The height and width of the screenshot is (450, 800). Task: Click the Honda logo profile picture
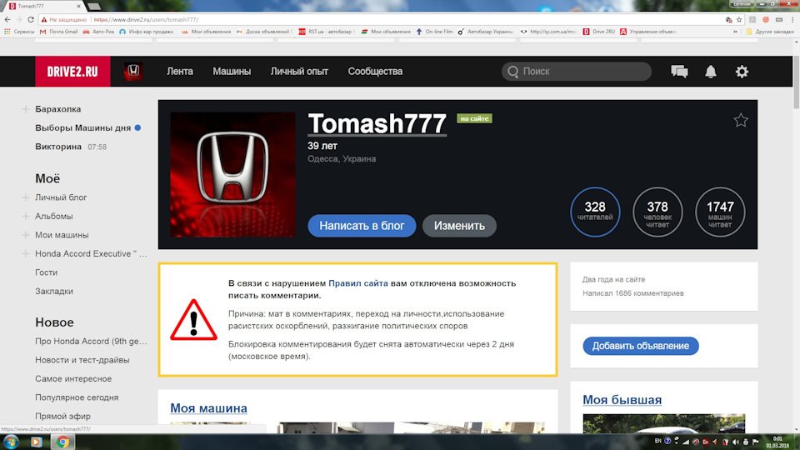click(x=232, y=175)
